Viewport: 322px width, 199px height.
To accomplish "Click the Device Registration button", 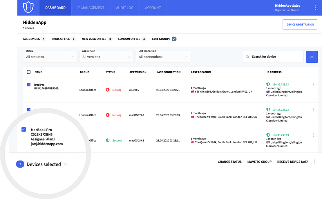I will point(300,24).
